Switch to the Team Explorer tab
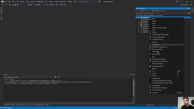The image size is (194, 109). (x=150, y=105)
